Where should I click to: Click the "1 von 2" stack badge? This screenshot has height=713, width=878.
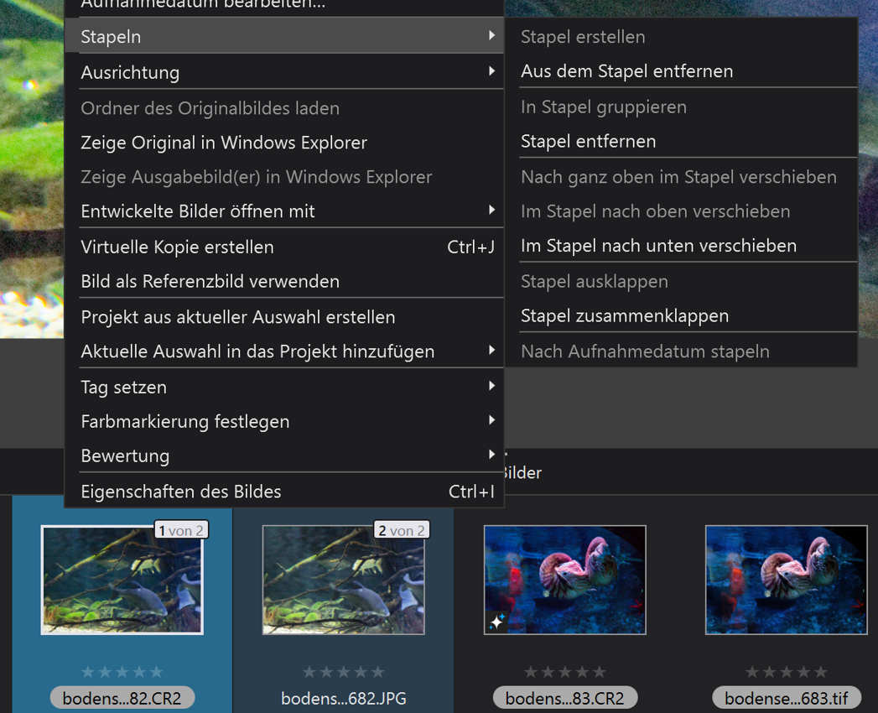(180, 529)
